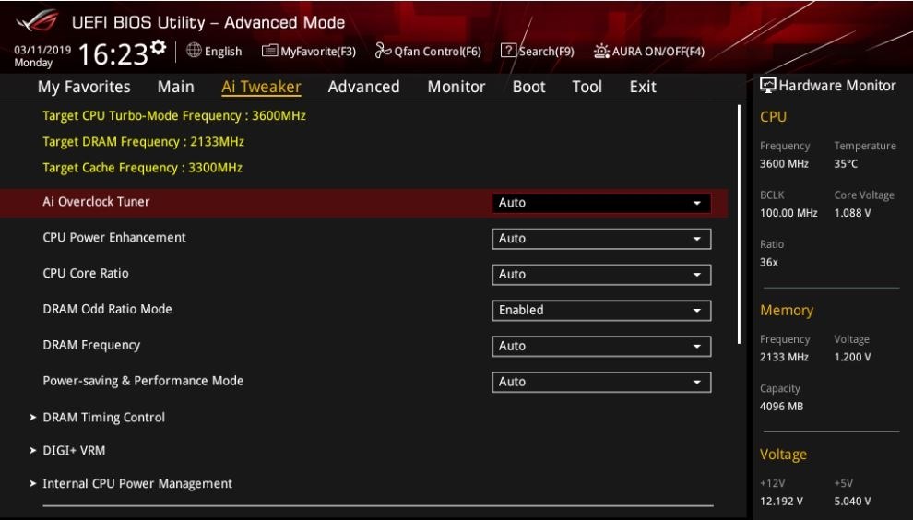
Task: Open the Advanced tab
Action: pos(363,87)
